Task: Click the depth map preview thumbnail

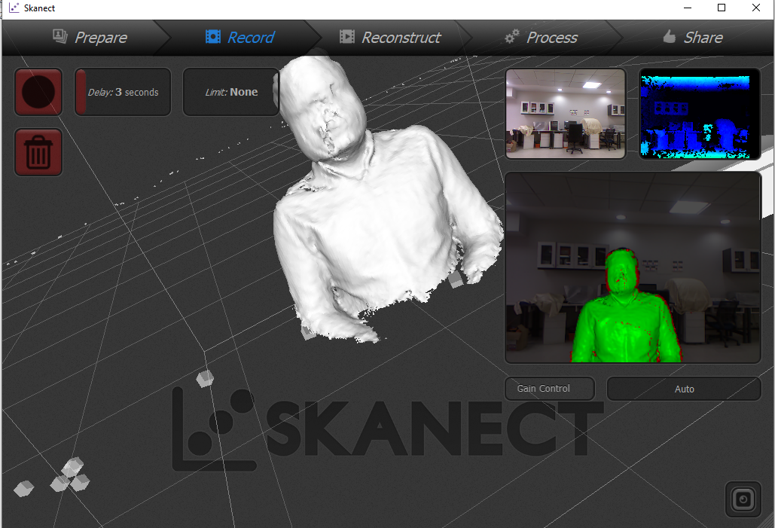Action: [x=699, y=114]
